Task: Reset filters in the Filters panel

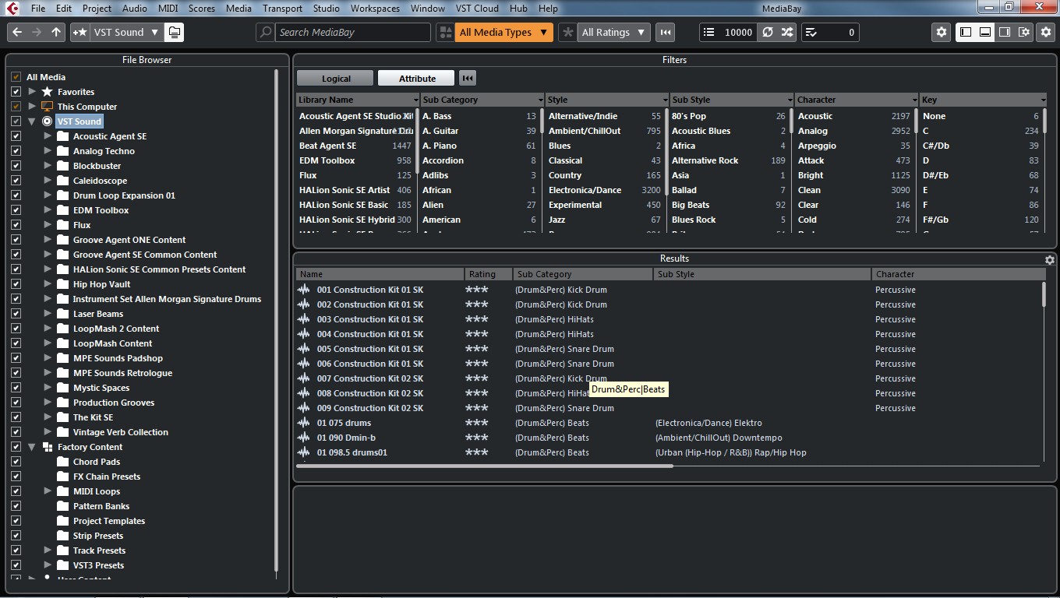Action: pos(468,78)
